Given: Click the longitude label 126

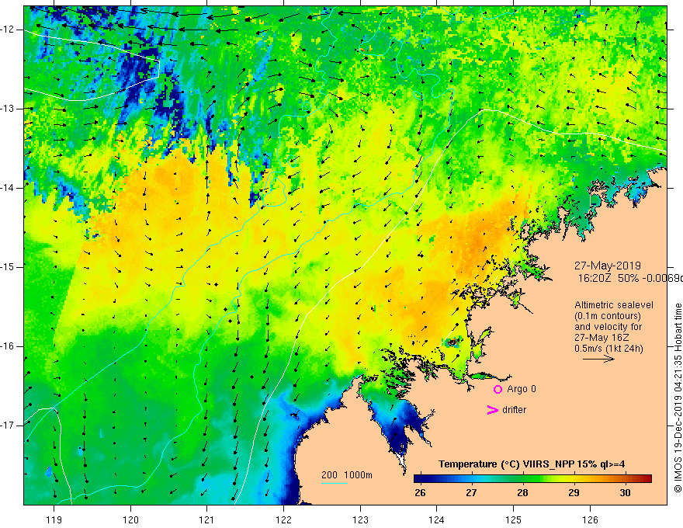Looking at the screenshot, I should point(590,519).
